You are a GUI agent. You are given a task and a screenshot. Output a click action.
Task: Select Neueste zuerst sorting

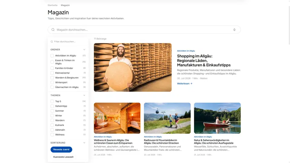click(61, 149)
